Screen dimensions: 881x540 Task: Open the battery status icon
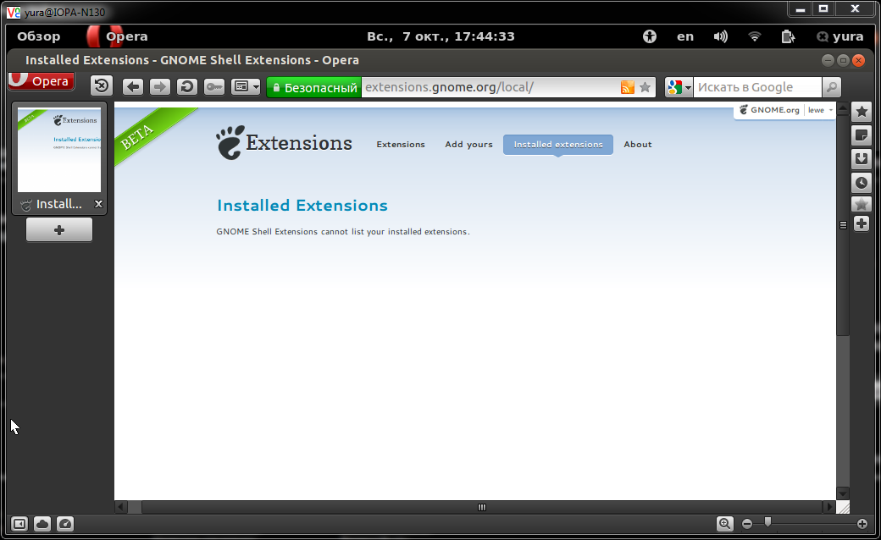click(788, 36)
